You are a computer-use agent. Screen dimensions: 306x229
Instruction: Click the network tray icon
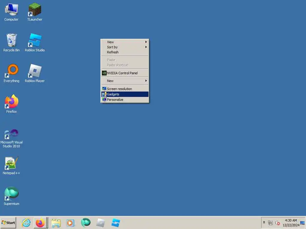[x=270, y=223]
